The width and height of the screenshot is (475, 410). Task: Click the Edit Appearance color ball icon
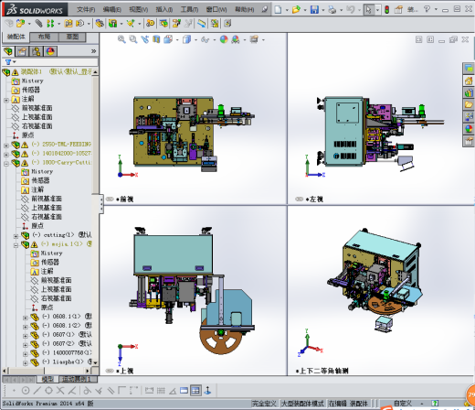224,39
